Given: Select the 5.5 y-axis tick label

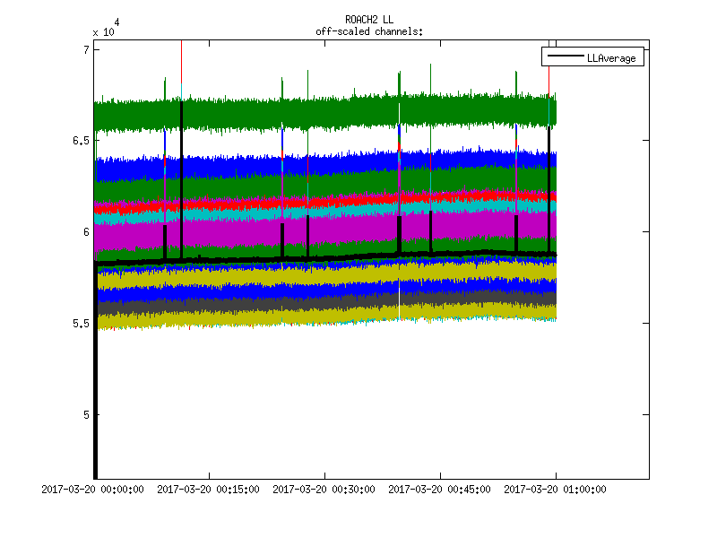Looking at the screenshot, I should [x=79, y=323].
